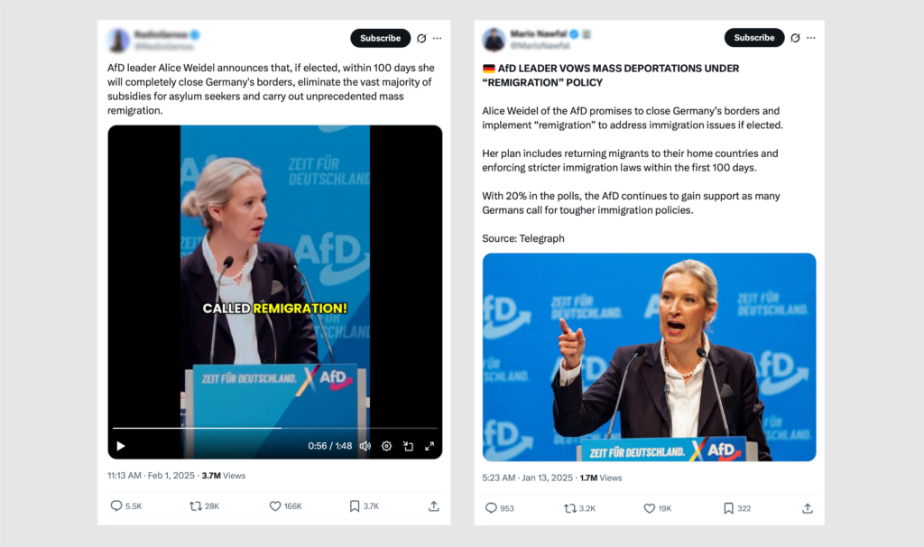
Task: Like the right post with 19K likes
Action: (657, 508)
